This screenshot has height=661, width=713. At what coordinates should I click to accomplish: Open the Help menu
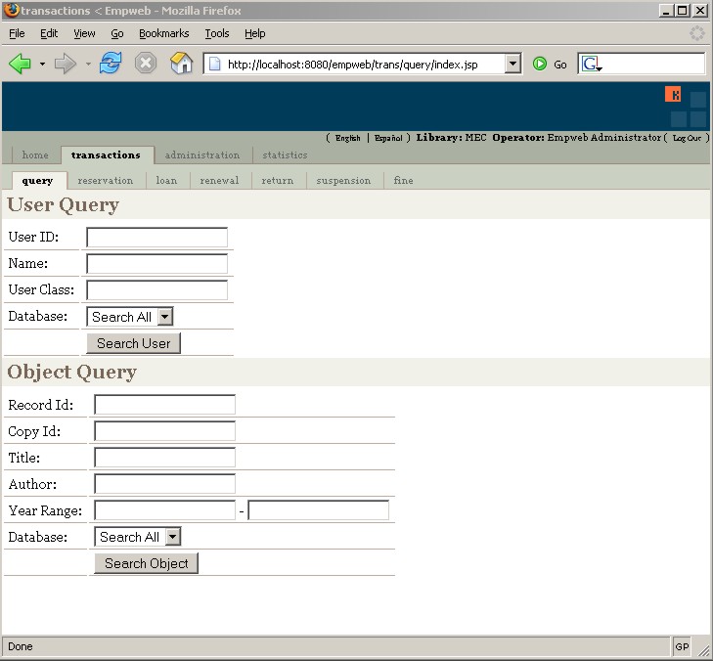254,33
